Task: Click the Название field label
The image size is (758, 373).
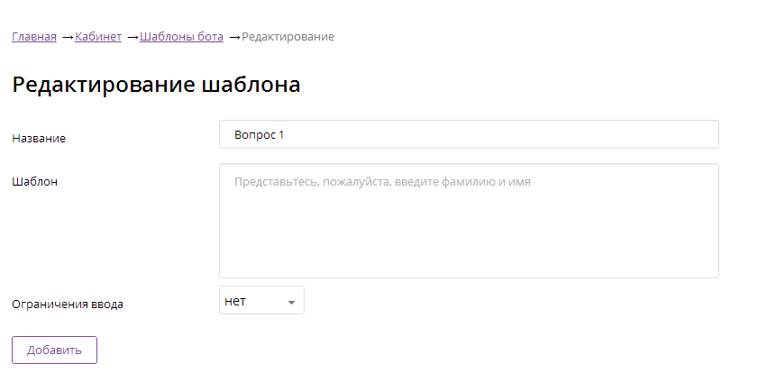Action: (x=39, y=138)
